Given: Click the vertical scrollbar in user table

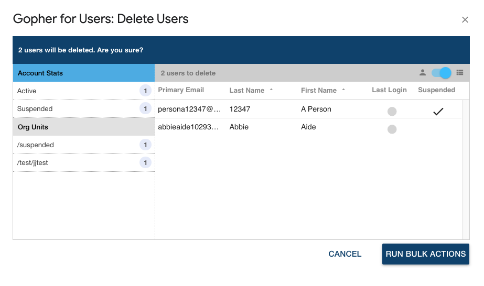Looking at the screenshot, I should coord(465,168).
